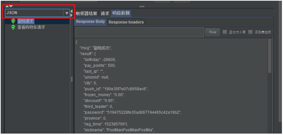Viewport: 283px width, 135px height.
Task: Open the 响应数据 tab
Action: 121,13
